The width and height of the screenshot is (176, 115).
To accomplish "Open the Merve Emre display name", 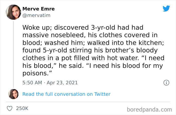I will coord(38,9).
